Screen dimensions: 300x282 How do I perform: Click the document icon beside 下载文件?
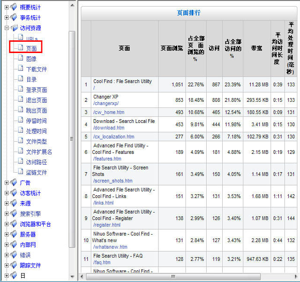(21, 68)
